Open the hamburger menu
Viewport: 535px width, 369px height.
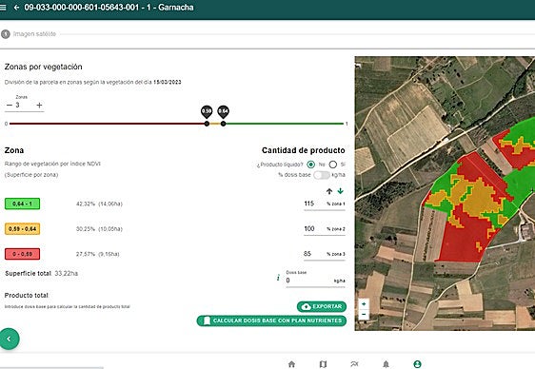[3, 8]
